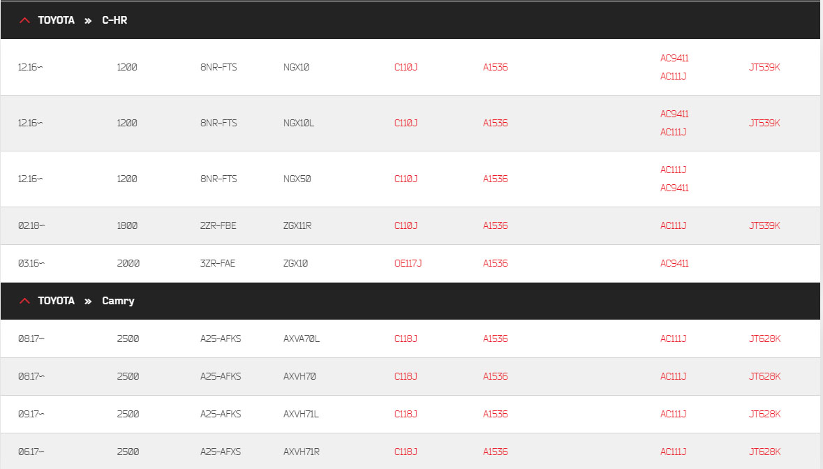Open AC9411 link in ZGX10 row
Image resolution: width=823 pixels, height=469 pixels.
point(674,263)
